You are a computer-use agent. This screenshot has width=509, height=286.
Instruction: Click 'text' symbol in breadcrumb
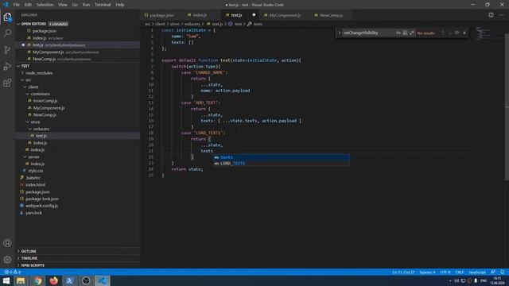coord(238,24)
